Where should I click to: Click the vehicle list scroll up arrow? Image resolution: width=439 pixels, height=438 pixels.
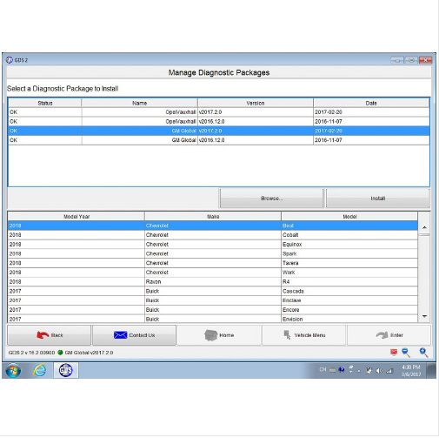tap(424, 227)
